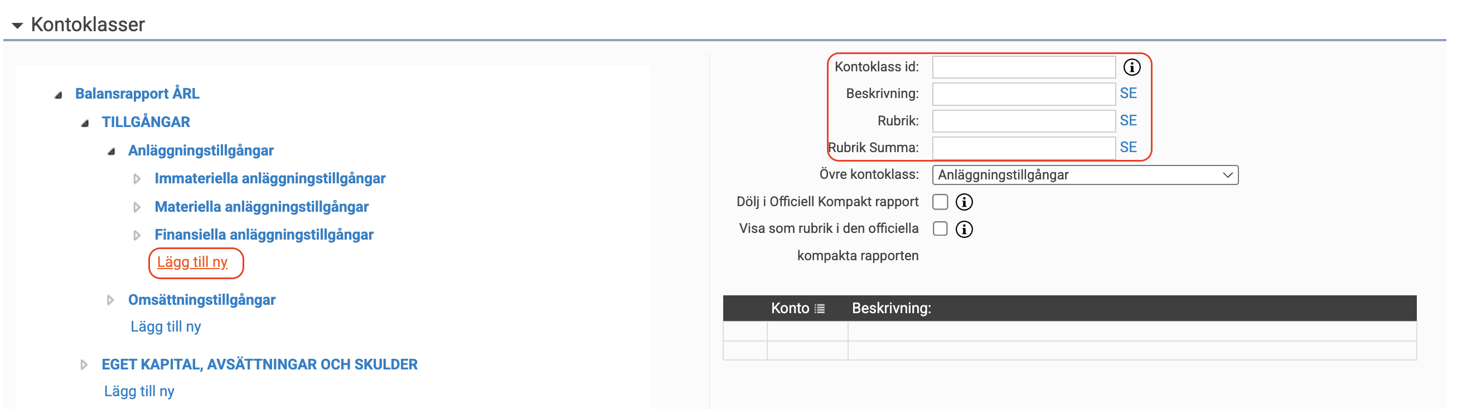Viewport: 1462px width, 409px height.
Task: Open the Övre kontoklass dropdown
Action: click(1085, 176)
